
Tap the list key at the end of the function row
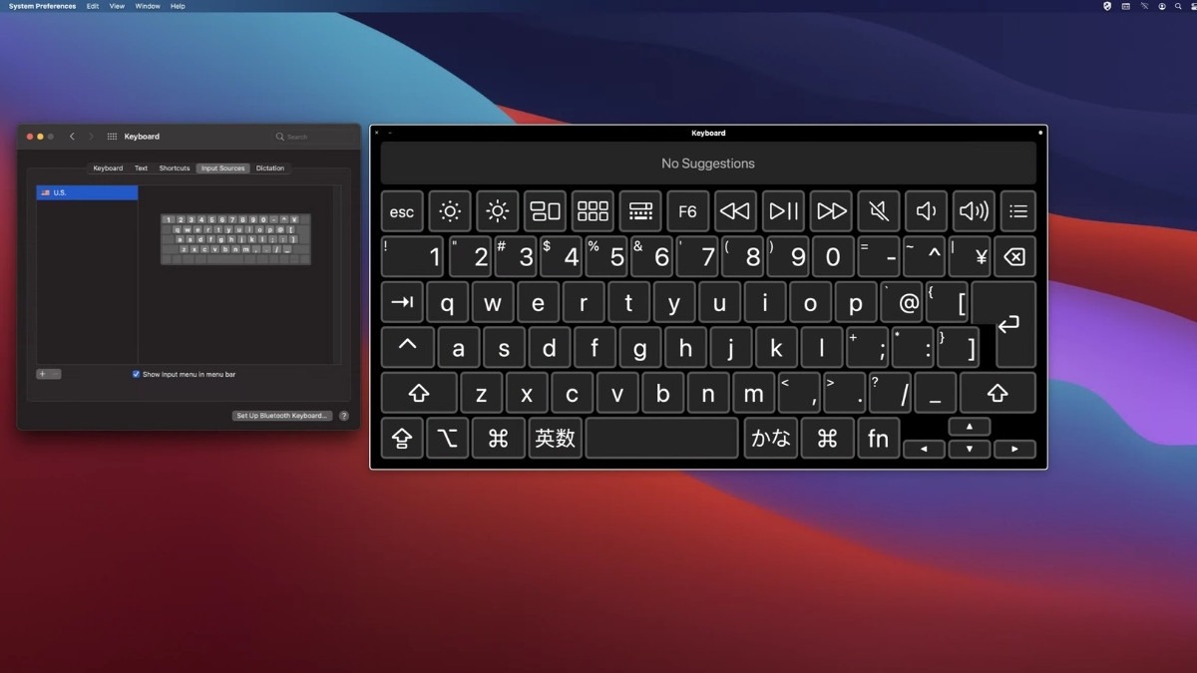click(x=1017, y=211)
